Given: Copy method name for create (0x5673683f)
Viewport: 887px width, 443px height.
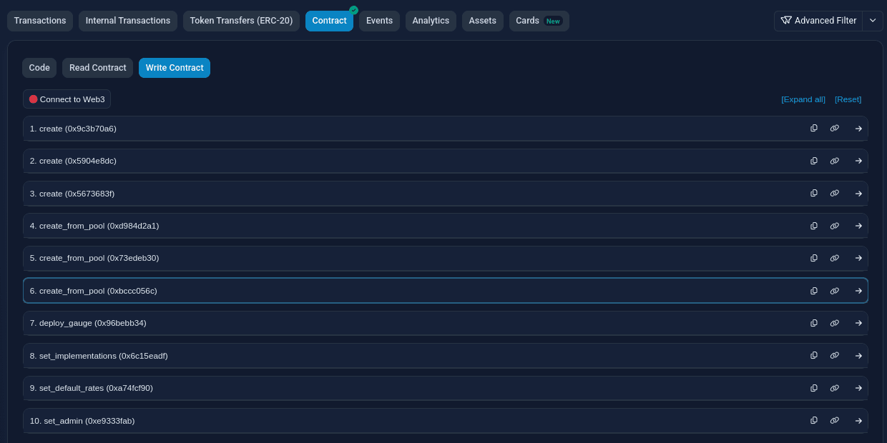Looking at the screenshot, I should 814,194.
